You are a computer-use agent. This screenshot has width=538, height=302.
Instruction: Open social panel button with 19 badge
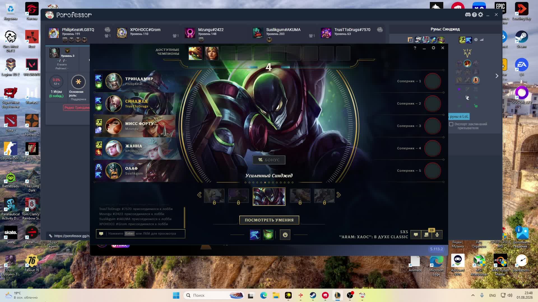click(426, 235)
